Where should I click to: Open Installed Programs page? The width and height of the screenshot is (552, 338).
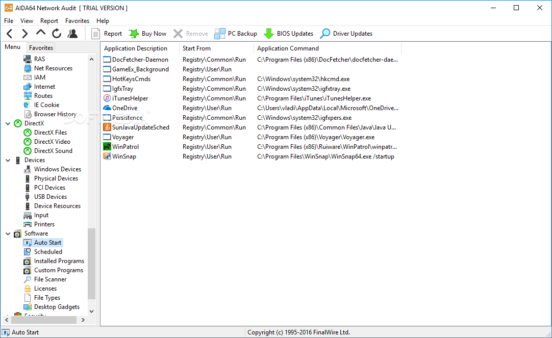click(59, 261)
